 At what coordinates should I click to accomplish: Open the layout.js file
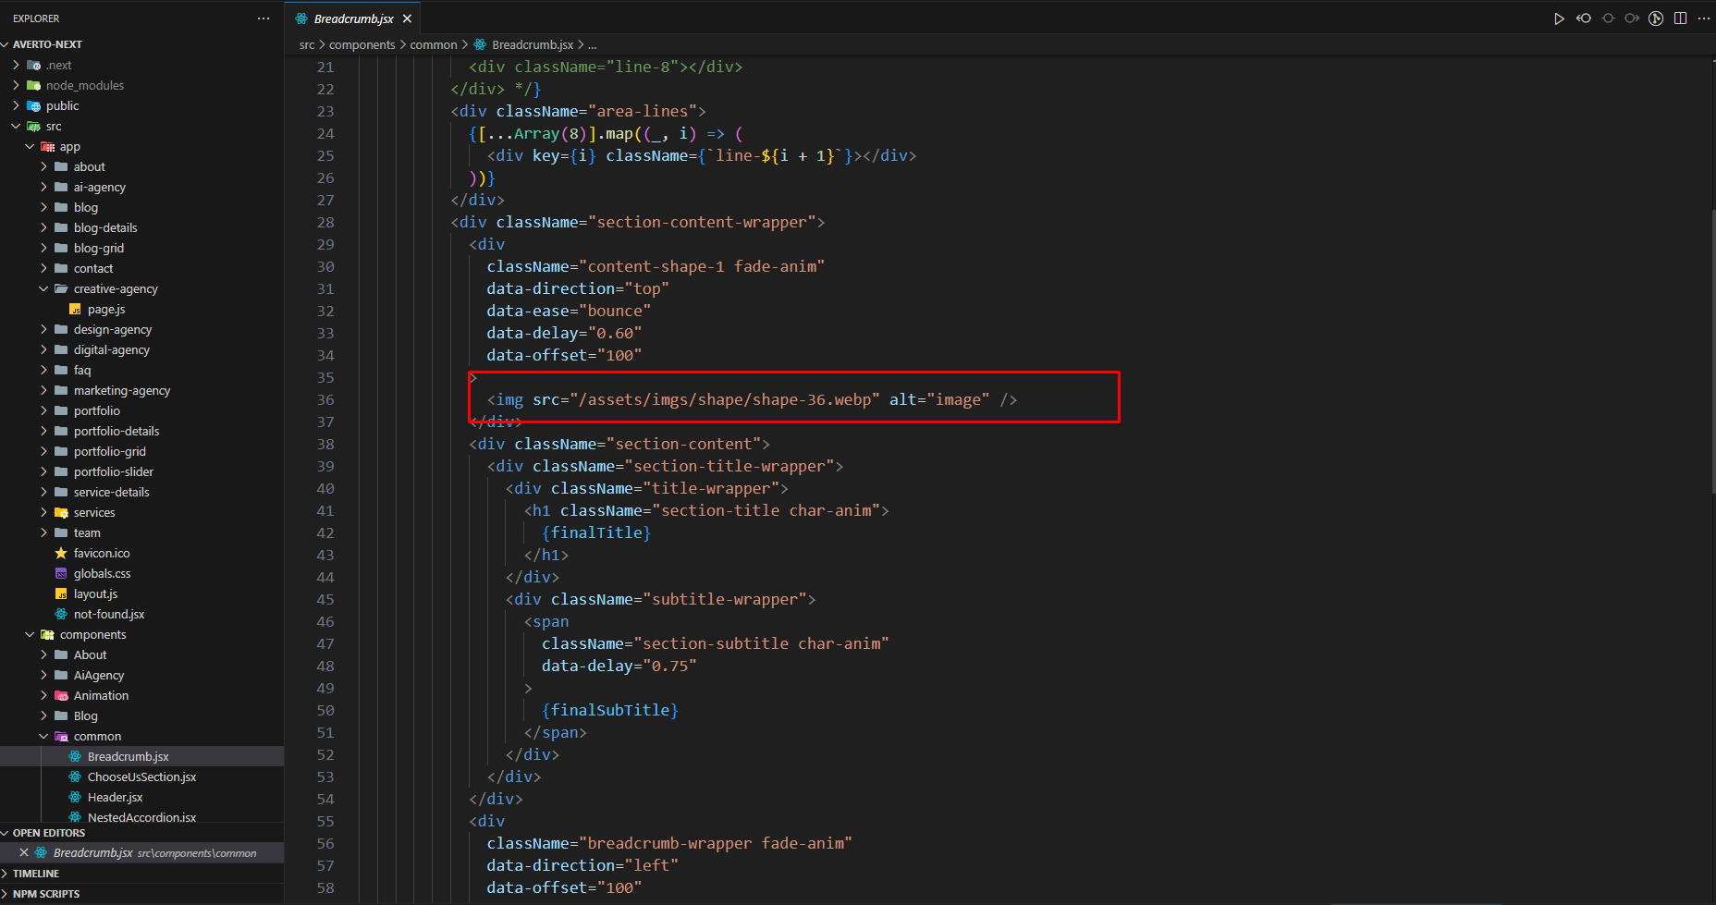(x=95, y=593)
